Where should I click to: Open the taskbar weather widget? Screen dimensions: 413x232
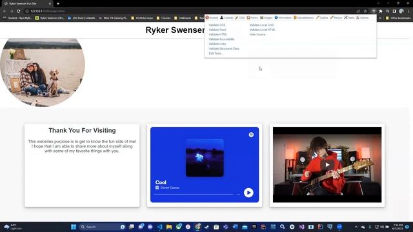13,227
